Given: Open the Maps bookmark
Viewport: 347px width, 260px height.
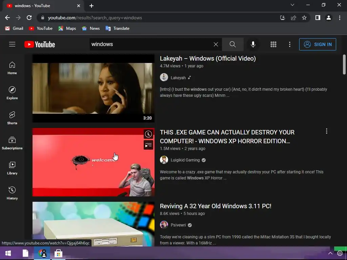Looking at the screenshot, I should (x=67, y=28).
